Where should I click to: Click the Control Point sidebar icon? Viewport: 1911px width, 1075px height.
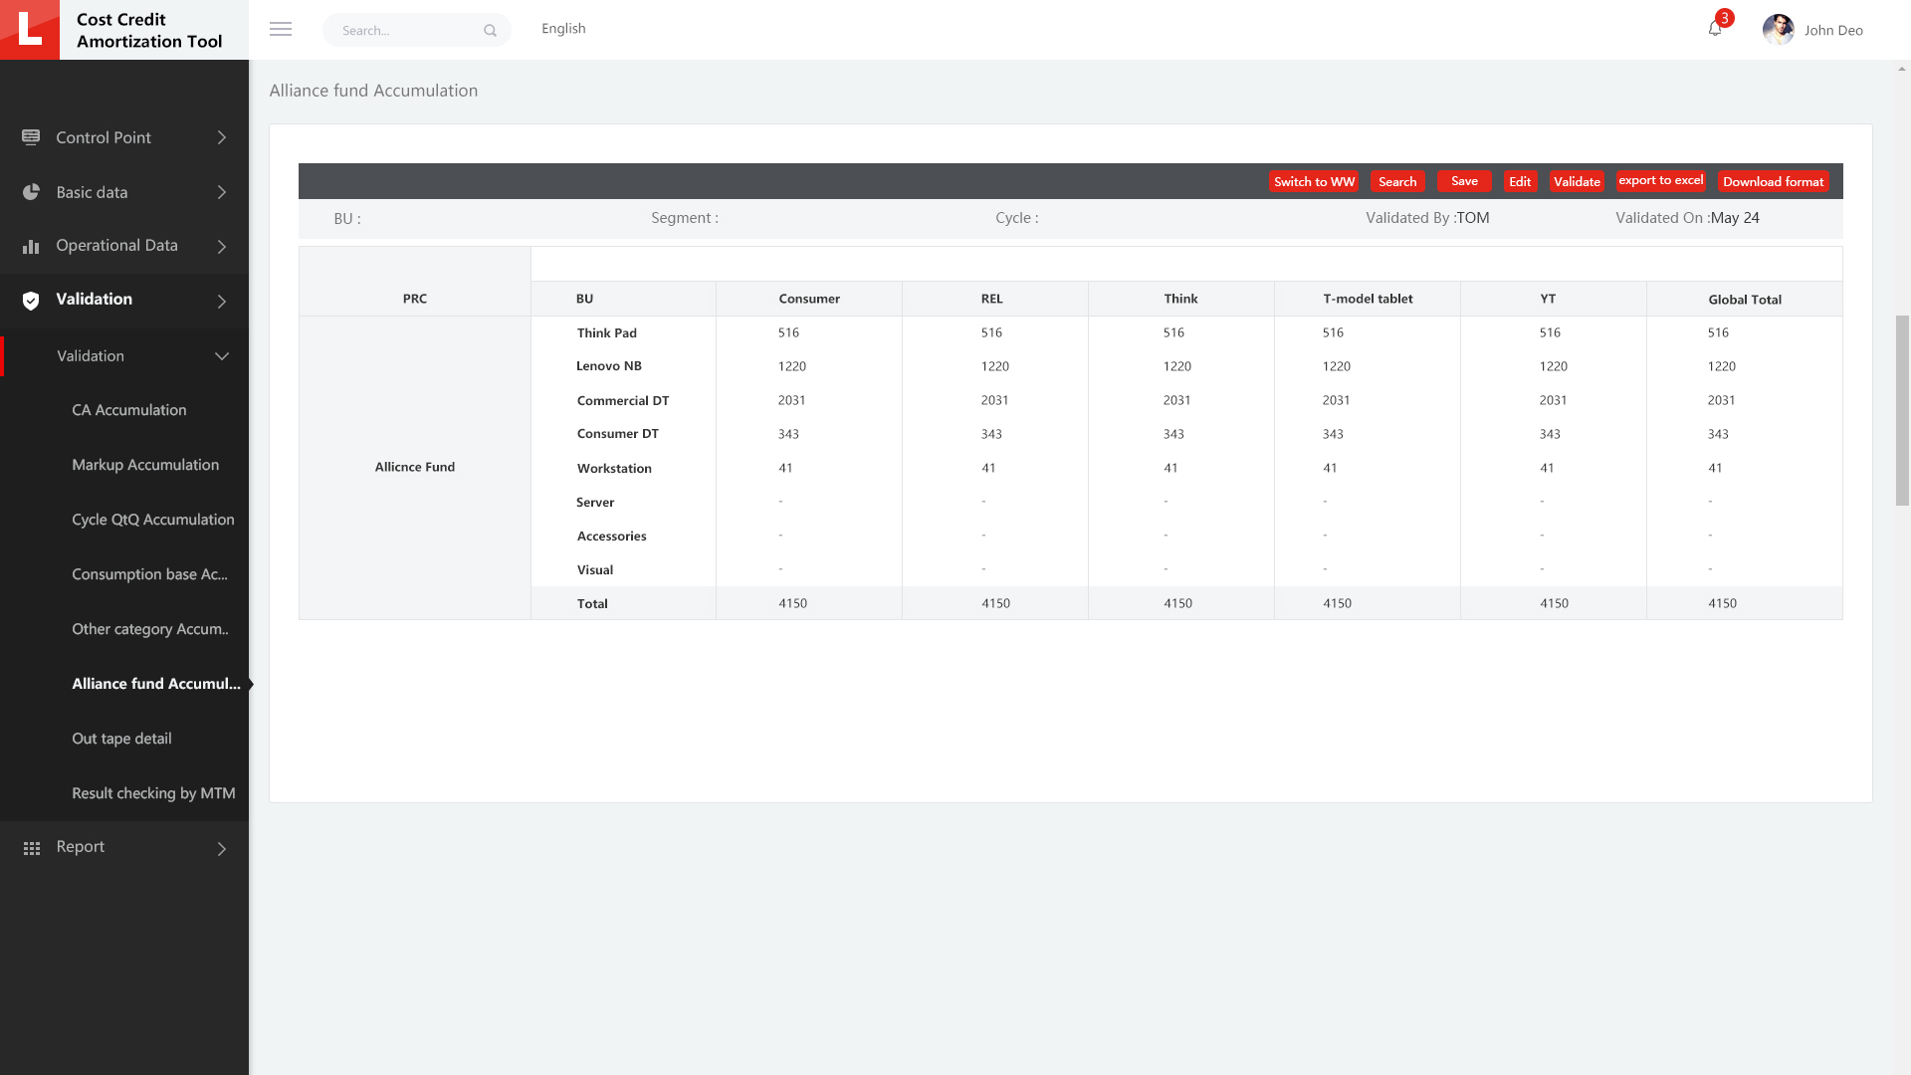click(31, 137)
